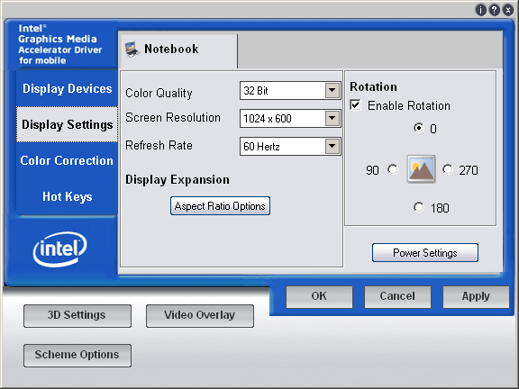Image resolution: width=519 pixels, height=389 pixels.
Task: Select 0 degree rotation
Action: point(419,128)
